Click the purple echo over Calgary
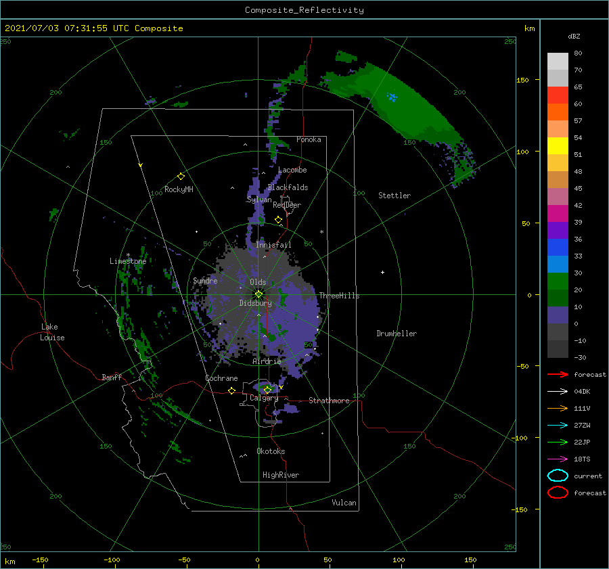The image size is (609, 569). tap(266, 387)
